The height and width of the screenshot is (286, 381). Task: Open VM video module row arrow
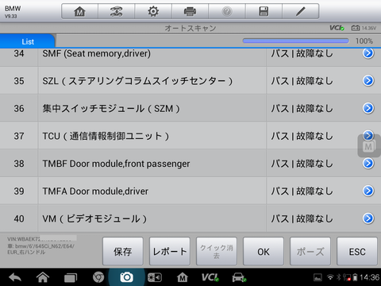(x=368, y=218)
